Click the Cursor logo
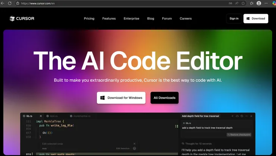The width and height of the screenshot is (276, 156). 22,19
